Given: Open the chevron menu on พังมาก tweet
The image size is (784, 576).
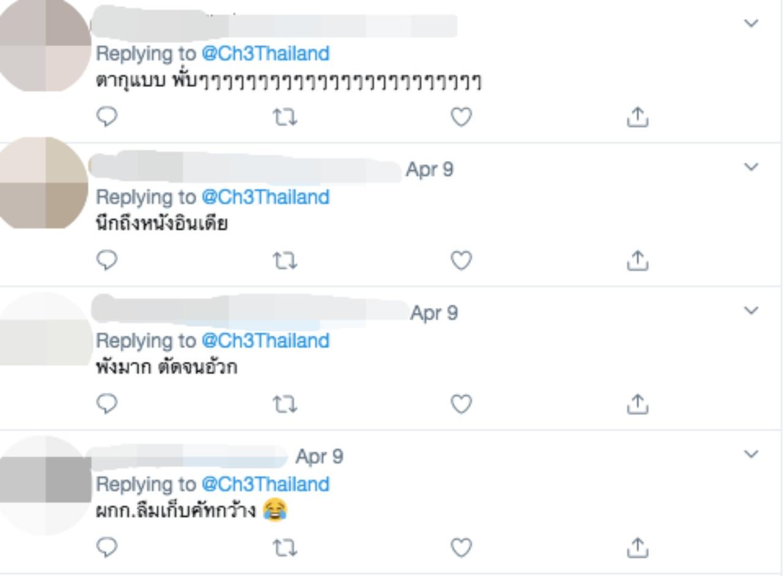Looking at the screenshot, I should click(750, 310).
